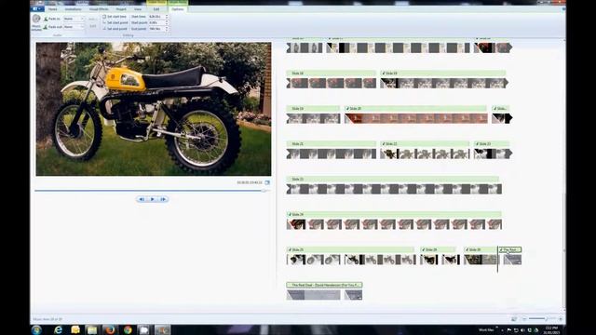
Task: Open Firefox from the taskbar
Action: point(110,329)
